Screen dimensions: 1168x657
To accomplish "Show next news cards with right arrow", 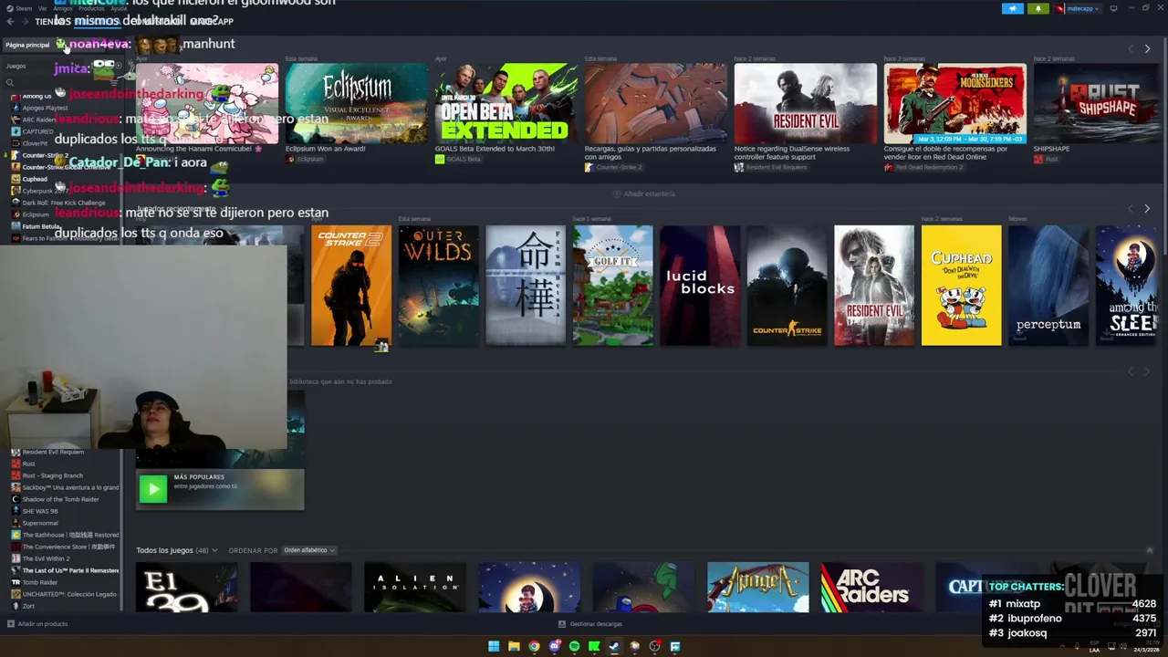I will (x=1147, y=48).
